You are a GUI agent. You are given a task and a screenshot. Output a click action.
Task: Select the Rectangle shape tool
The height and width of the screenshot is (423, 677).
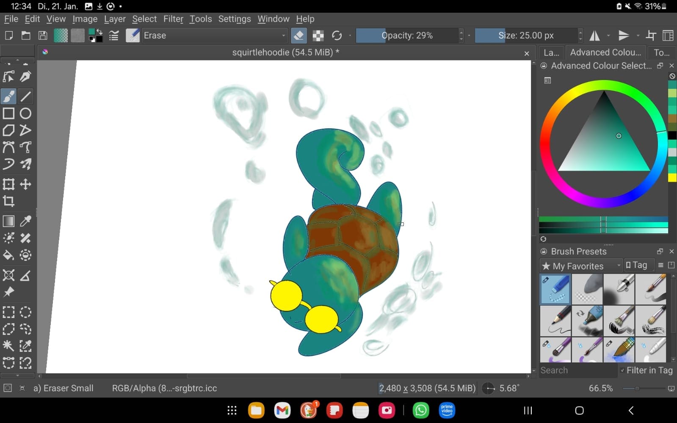click(x=8, y=113)
